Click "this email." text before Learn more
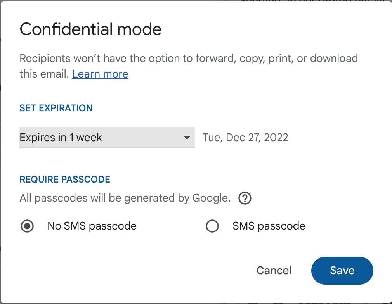The height and width of the screenshot is (304, 392). click(44, 74)
